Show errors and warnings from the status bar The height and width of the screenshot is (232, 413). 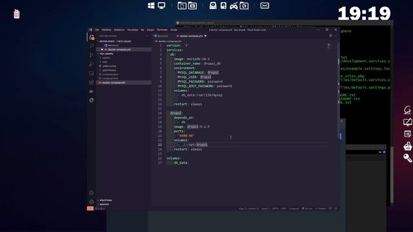tap(100, 209)
